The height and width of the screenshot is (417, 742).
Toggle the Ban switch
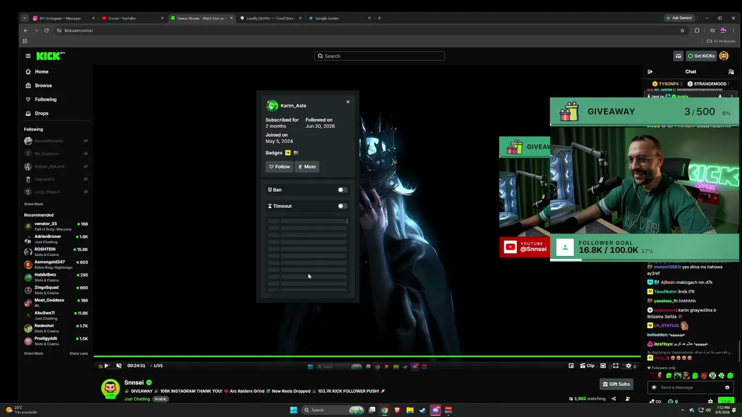coord(342,190)
